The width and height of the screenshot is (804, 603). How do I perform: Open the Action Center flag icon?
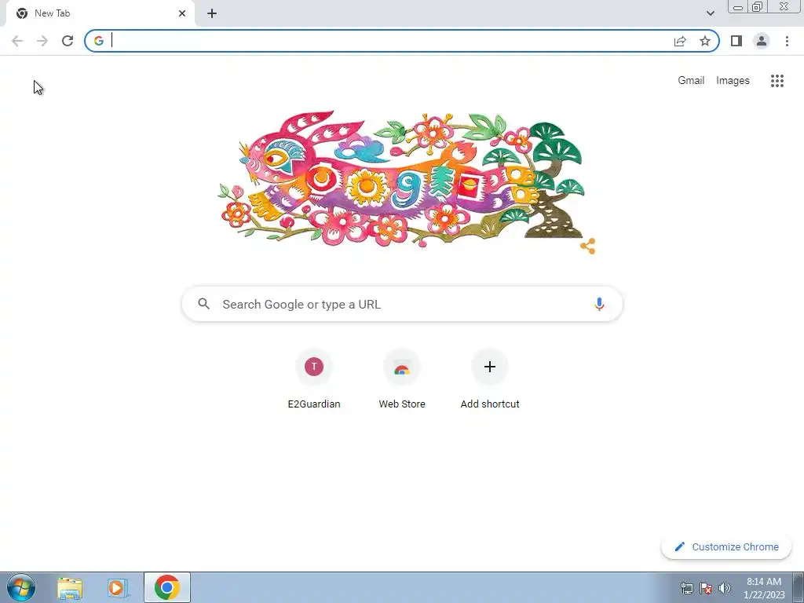pyautogui.click(x=706, y=588)
